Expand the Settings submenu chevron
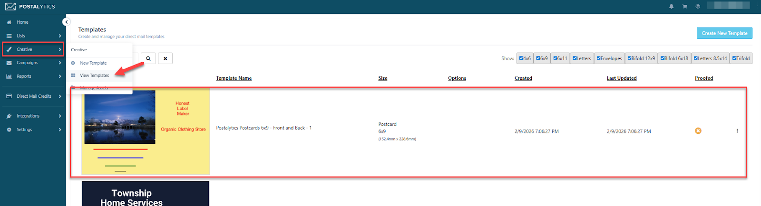The image size is (761, 206). (x=60, y=130)
